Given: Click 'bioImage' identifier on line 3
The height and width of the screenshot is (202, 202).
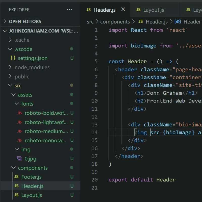Looking at the screenshot, I should [x=144, y=46].
